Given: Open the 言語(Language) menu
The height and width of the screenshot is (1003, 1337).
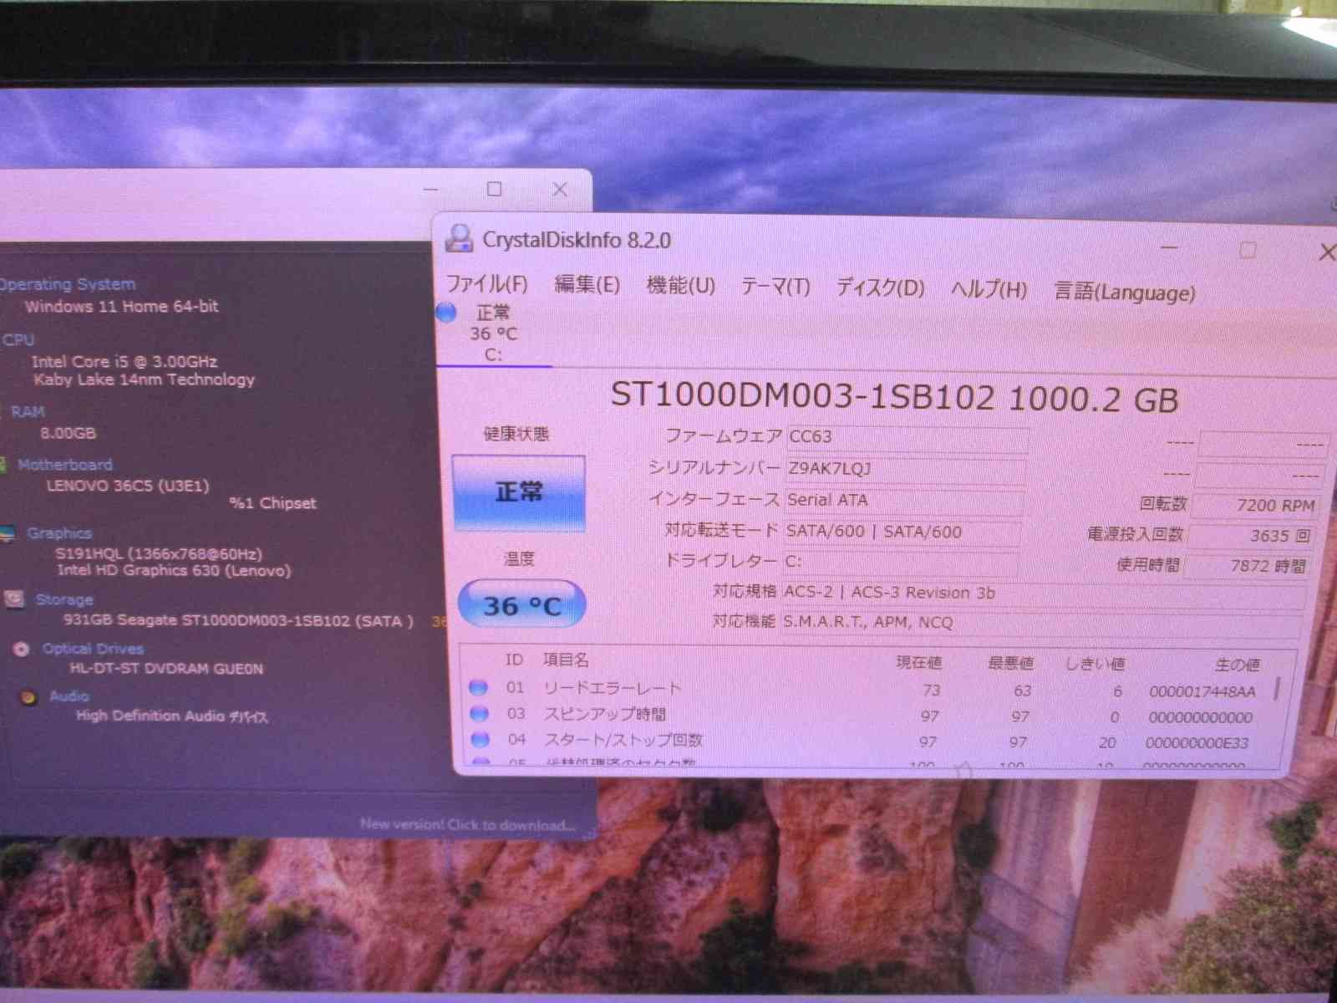Looking at the screenshot, I should pyautogui.click(x=1124, y=293).
